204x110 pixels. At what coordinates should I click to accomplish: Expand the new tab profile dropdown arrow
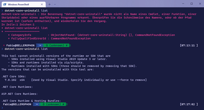point(55,4)
